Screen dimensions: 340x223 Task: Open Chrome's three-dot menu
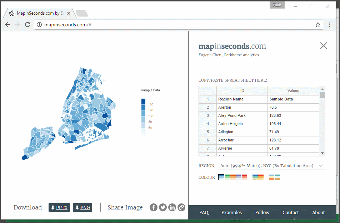pos(330,25)
